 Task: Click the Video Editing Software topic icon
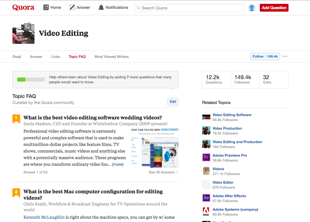(x=206, y=117)
